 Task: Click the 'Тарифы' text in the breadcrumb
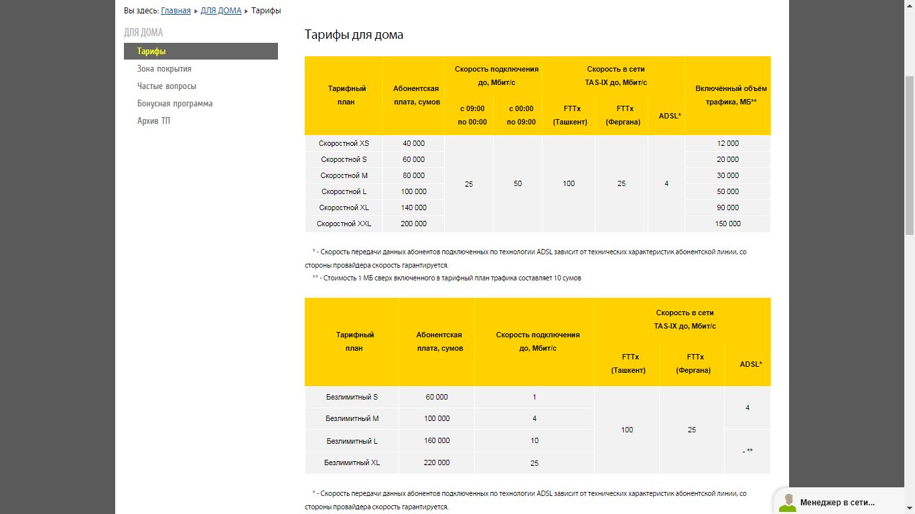266,11
